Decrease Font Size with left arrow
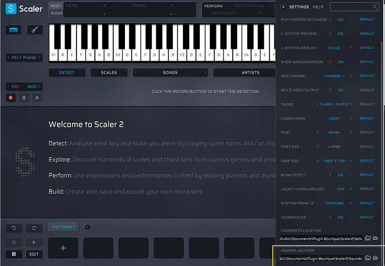This screenshot has width=385, height=266. click(317, 147)
